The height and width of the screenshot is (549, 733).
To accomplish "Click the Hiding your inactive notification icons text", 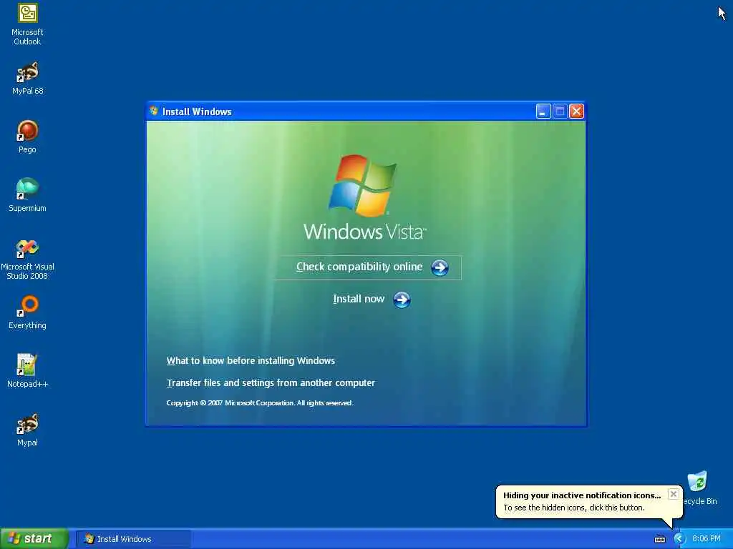I will click(582, 495).
